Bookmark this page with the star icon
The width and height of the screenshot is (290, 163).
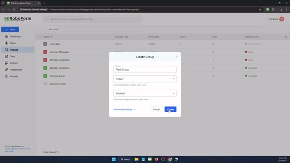click(260, 10)
